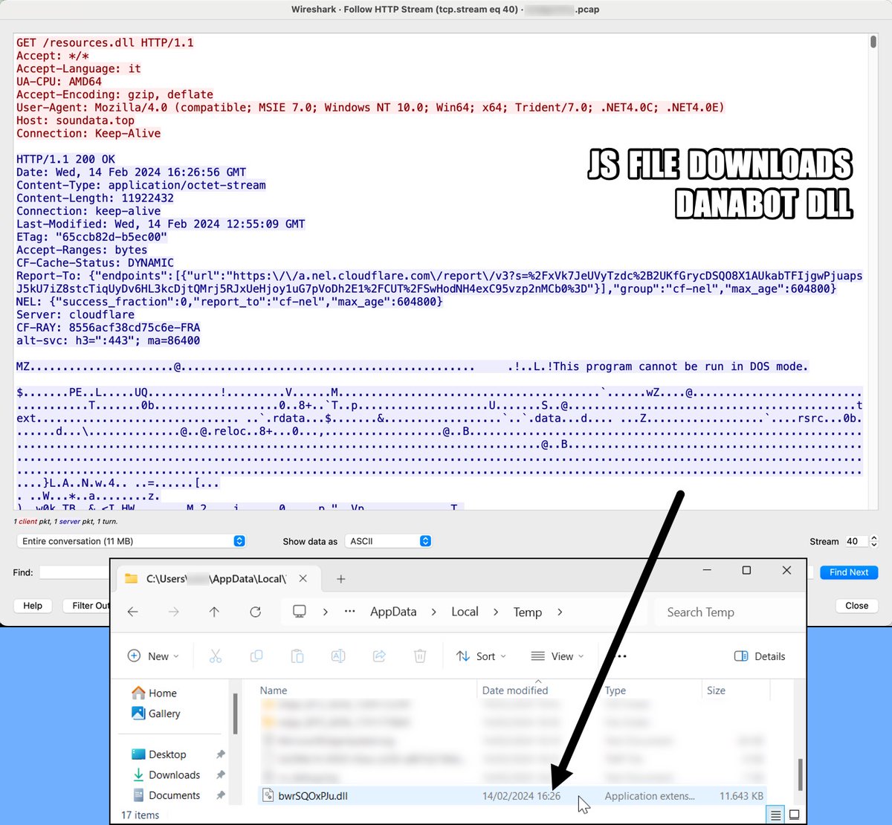Click the Copy icon in Explorer toolbar
892x825 pixels.
point(256,656)
